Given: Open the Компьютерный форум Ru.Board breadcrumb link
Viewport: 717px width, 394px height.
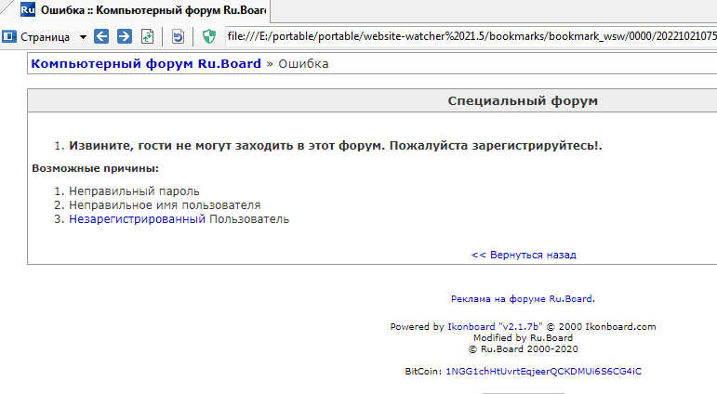Looking at the screenshot, I should (x=146, y=63).
